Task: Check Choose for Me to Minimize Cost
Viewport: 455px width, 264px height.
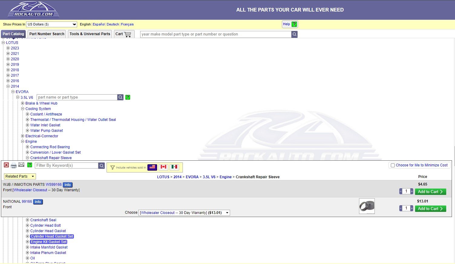Action: (x=393, y=165)
